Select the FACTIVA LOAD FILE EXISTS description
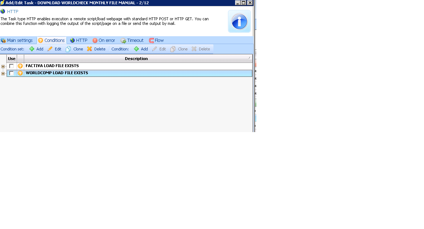The height and width of the screenshot is (229, 424). pyautogui.click(x=52, y=66)
